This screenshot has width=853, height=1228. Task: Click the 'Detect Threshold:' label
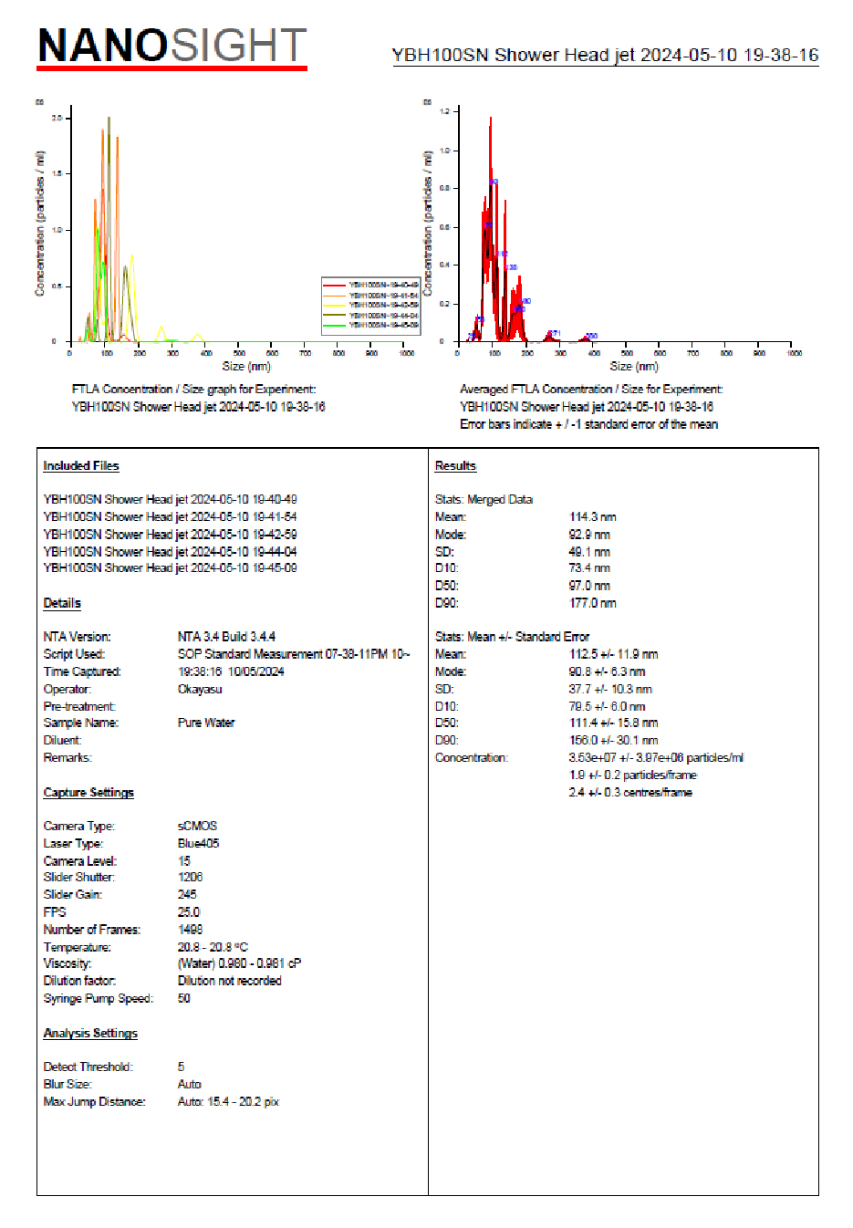coord(88,1067)
